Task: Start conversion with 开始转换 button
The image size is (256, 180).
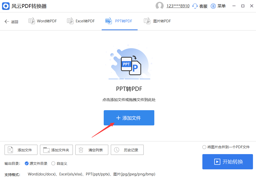Action: click(x=228, y=162)
